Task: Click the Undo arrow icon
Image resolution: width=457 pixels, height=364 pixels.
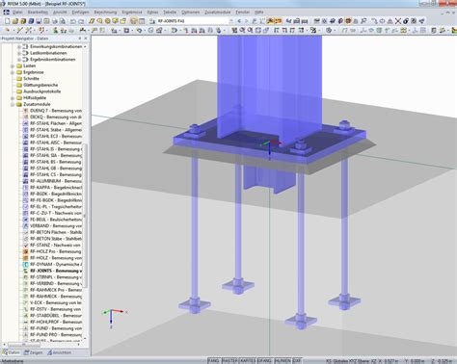Action: (73, 21)
